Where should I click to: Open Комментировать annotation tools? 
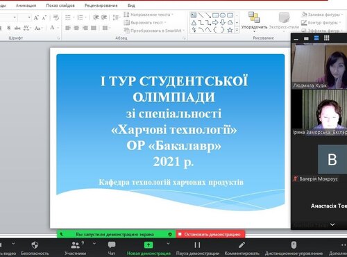[x=242, y=248]
